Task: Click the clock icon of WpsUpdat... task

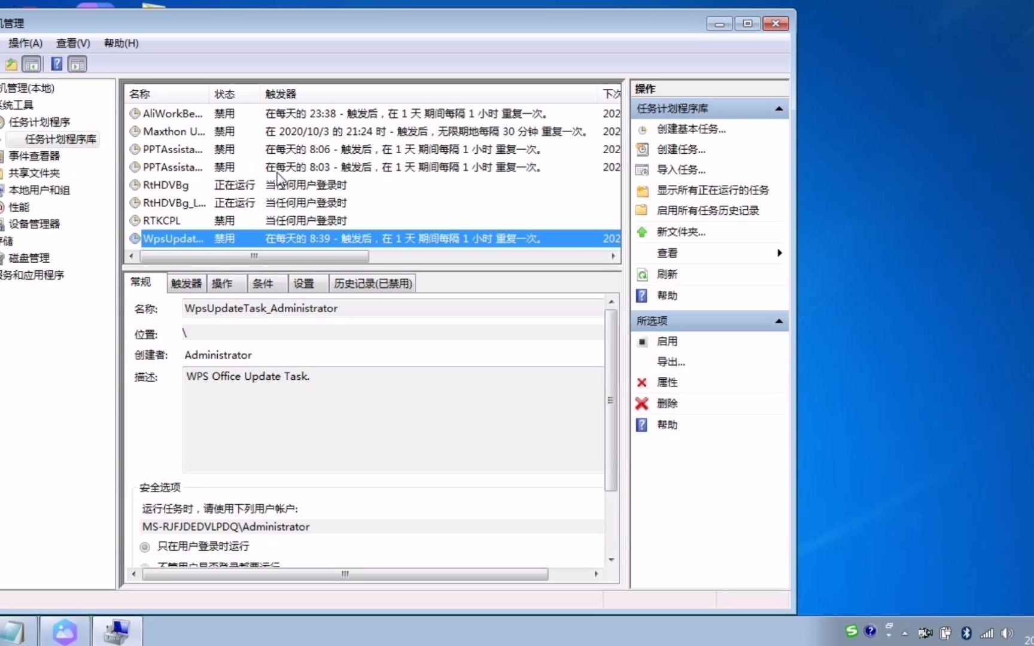Action: [135, 238]
